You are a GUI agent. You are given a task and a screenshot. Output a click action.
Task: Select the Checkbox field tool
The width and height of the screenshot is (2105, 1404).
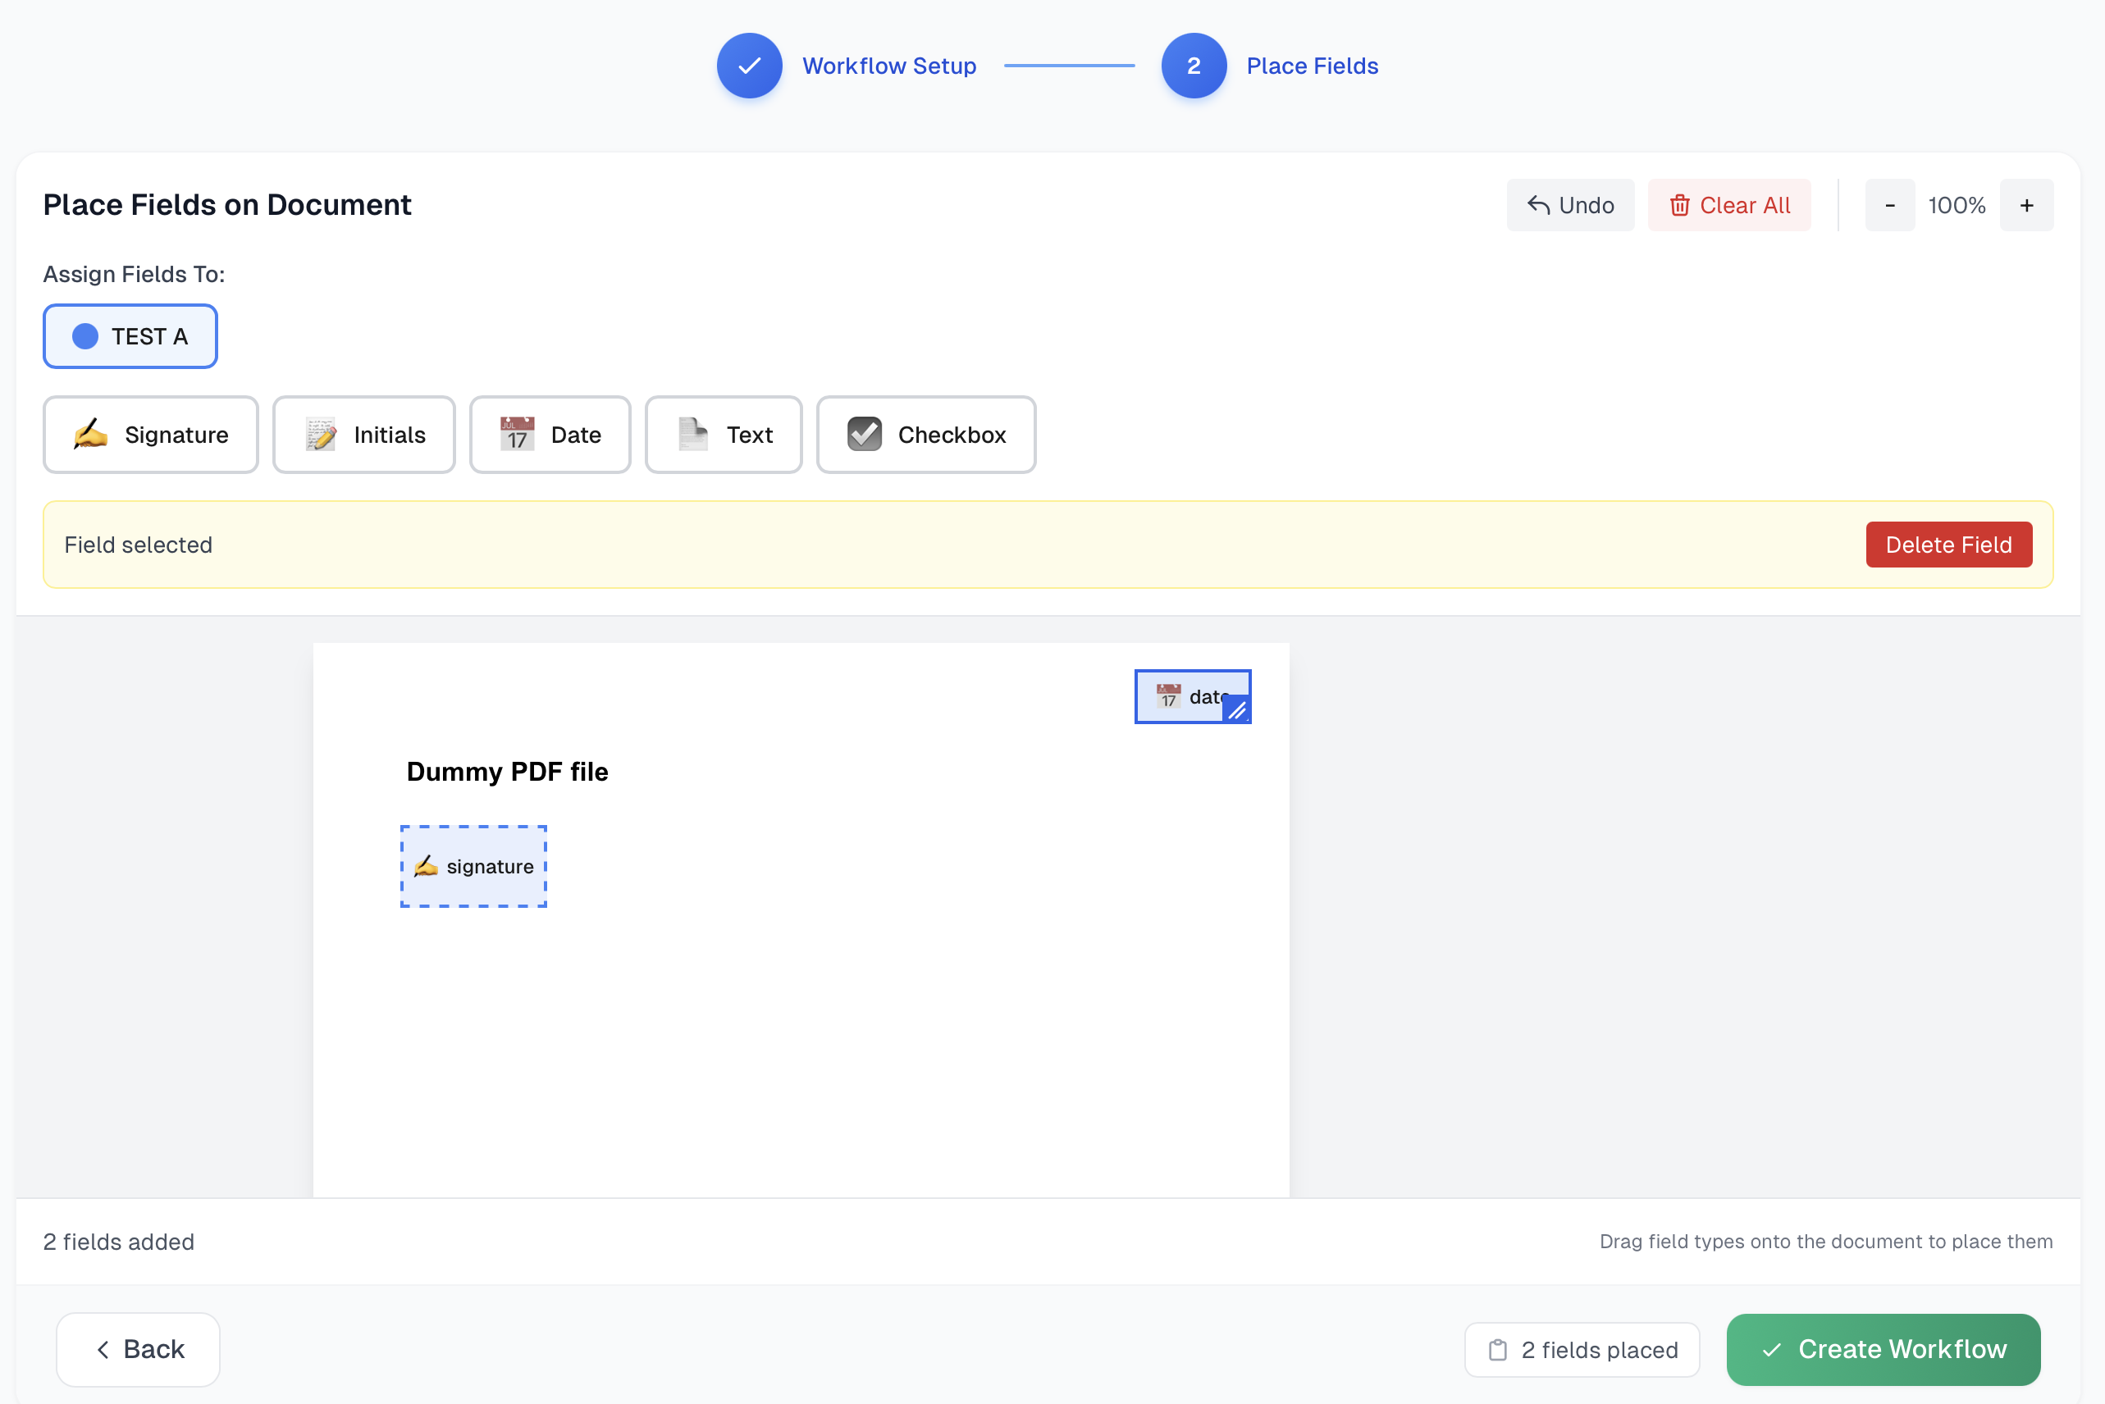tap(925, 435)
